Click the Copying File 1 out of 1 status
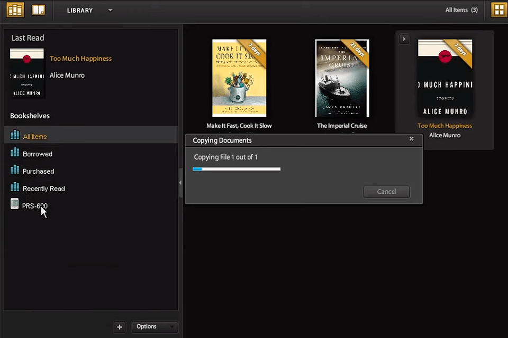The width and height of the screenshot is (508, 338). point(226,157)
